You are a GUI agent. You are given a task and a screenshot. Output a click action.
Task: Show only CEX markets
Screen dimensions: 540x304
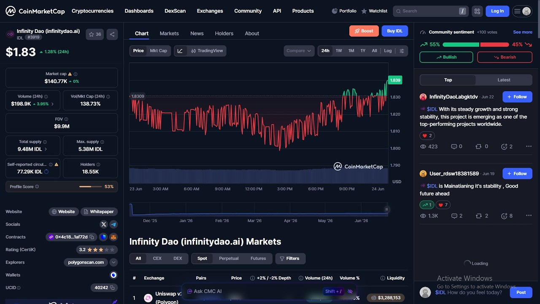point(157,258)
